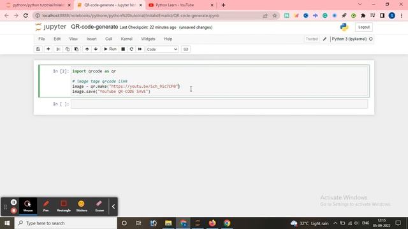Interrupt the kernel with stop icon
408x229 pixels.
pyautogui.click(x=123, y=49)
